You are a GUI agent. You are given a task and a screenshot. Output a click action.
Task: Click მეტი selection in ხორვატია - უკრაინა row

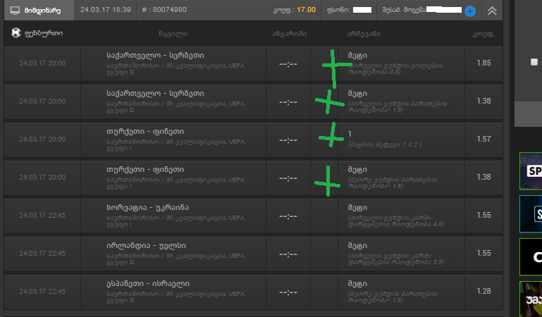[357, 208]
